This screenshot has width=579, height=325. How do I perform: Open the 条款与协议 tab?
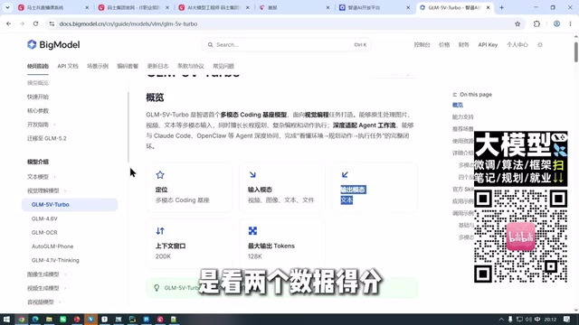point(191,66)
